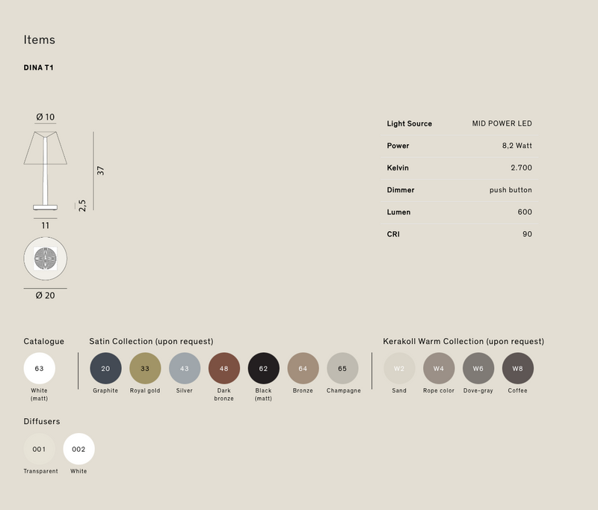Select the Sand W2 Kerakoll swatch
Image resolution: width=598 pixels, height=510 pixels.
click(x=399, y=369)
